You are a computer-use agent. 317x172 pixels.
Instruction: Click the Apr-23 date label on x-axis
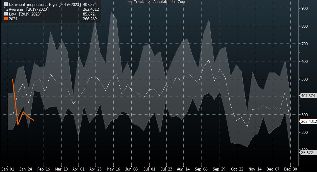[x=95, y=168]
